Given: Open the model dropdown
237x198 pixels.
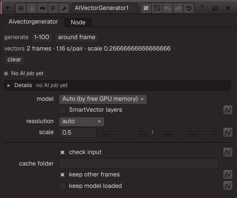Looking at the screenshot, I should [x=103, y=99].
